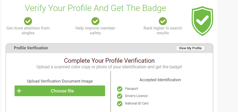Click 'Upload Verification Document Image' label
This screenshot has width=238, height=112.
[x=60, y=81]
